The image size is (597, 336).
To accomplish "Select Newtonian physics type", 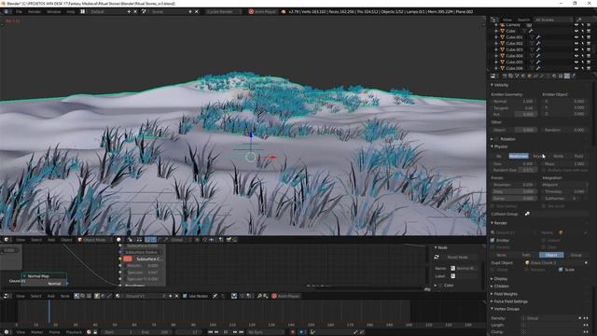I will click(x=519, y=156).
